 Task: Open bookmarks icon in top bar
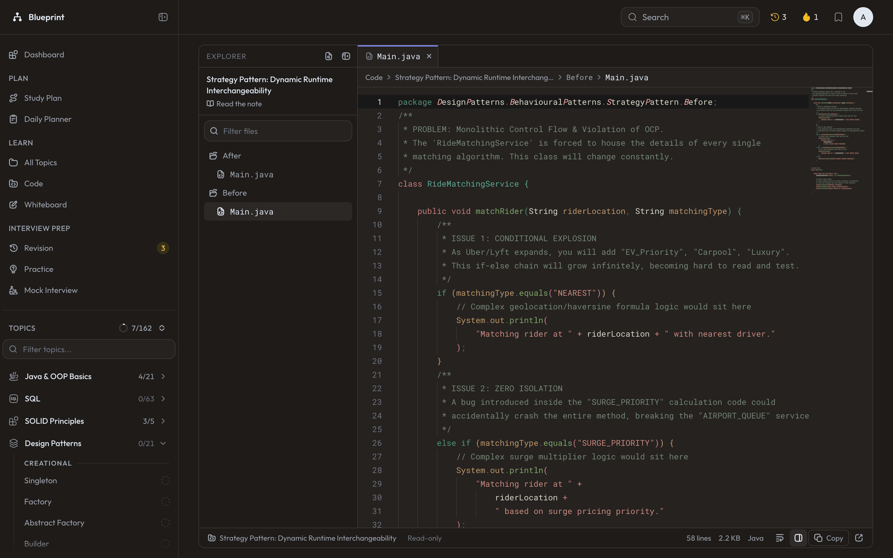(x=838, y=17)
